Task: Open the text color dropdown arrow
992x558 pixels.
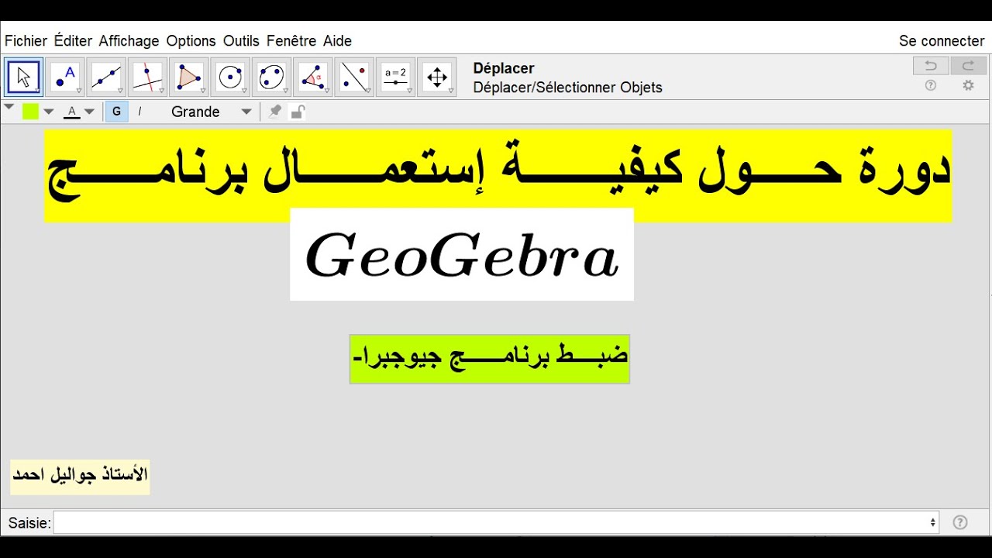Action: [89, 112]
